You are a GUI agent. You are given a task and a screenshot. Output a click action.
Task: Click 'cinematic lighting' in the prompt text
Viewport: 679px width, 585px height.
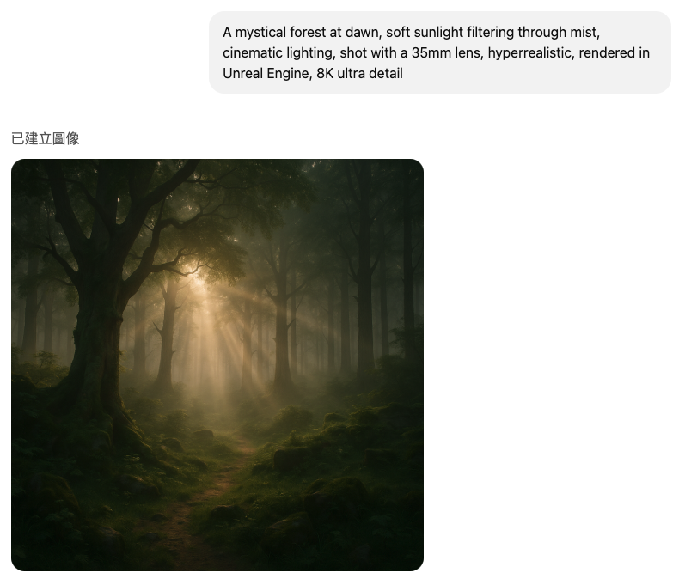tap(278, 52)
